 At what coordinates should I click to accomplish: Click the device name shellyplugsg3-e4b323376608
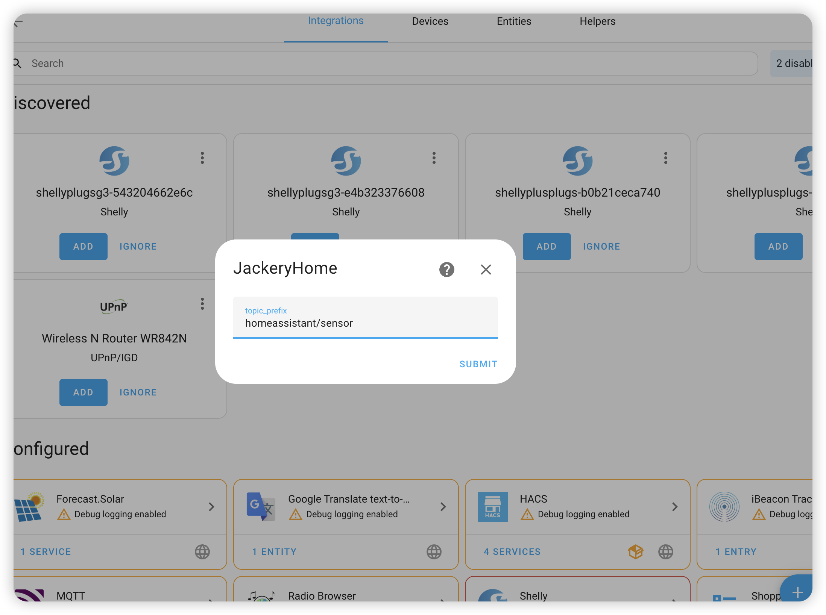(x=346, y=192)
